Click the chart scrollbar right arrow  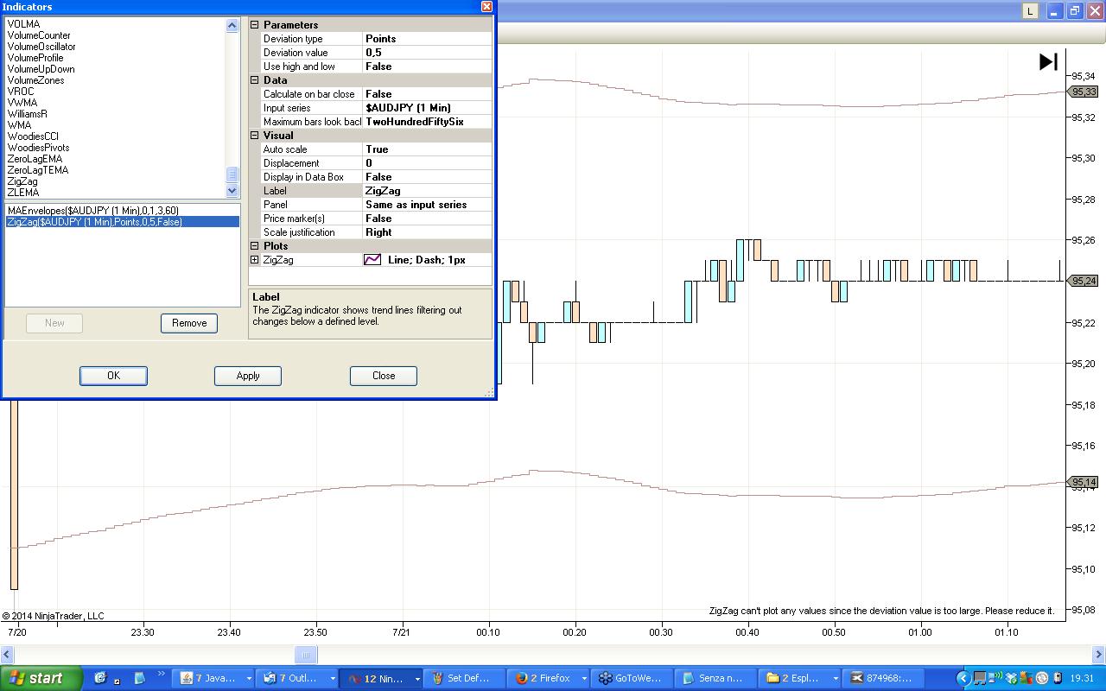point(1099,655)
